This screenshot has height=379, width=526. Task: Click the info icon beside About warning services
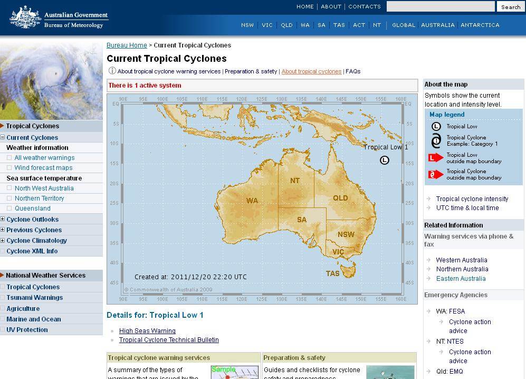tap(112, 71)
